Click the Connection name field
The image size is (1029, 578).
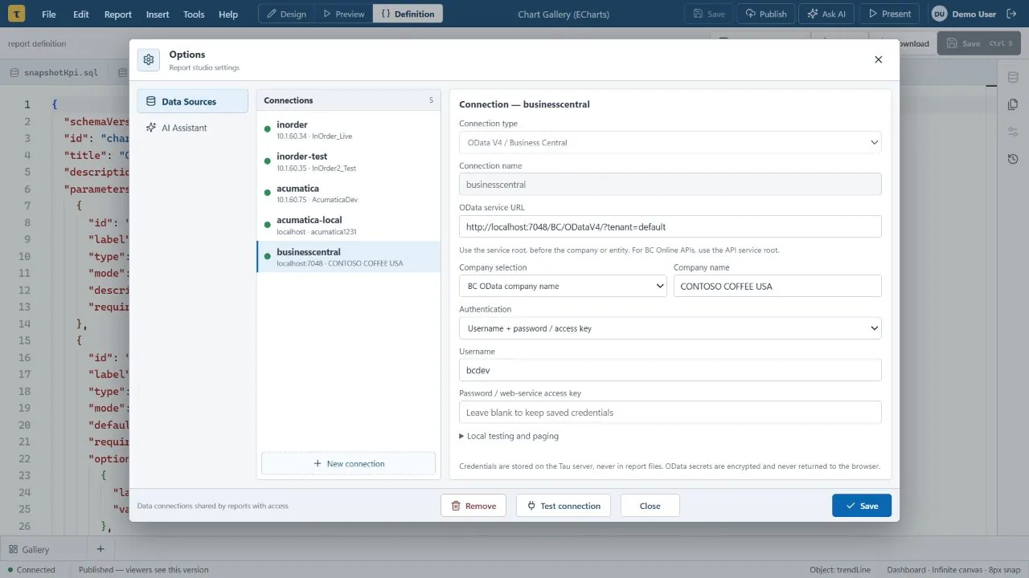670,184
